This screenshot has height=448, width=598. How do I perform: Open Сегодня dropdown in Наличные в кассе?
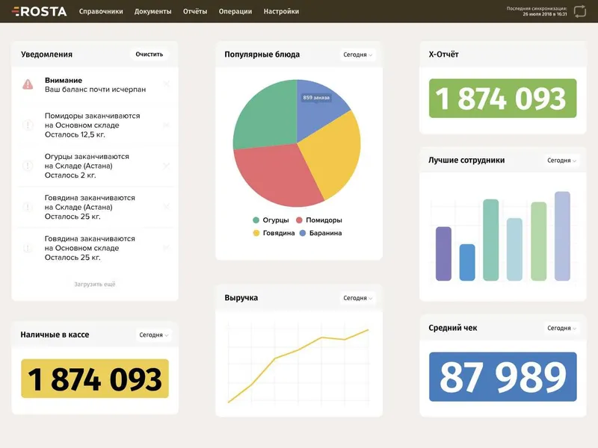click(153, 335)
